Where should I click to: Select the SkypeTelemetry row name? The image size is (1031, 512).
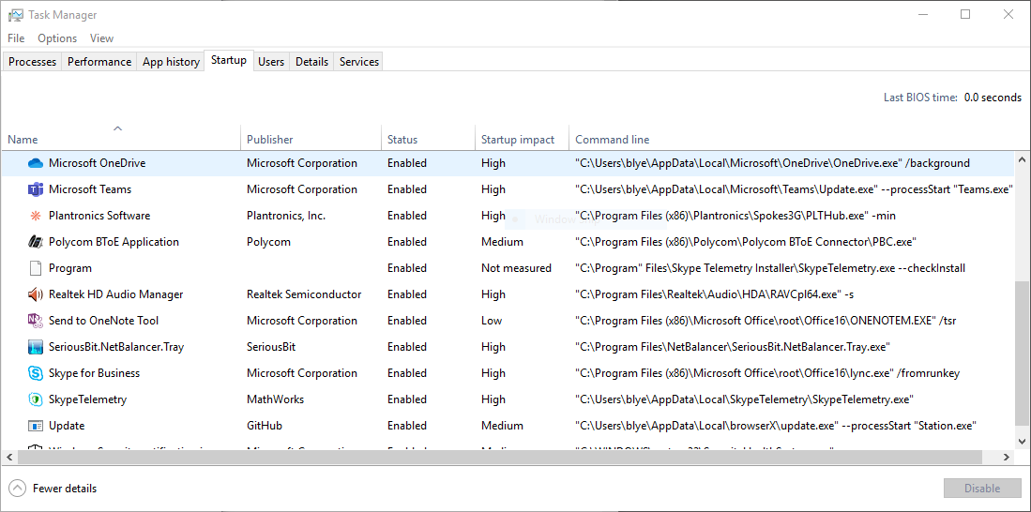88,399
